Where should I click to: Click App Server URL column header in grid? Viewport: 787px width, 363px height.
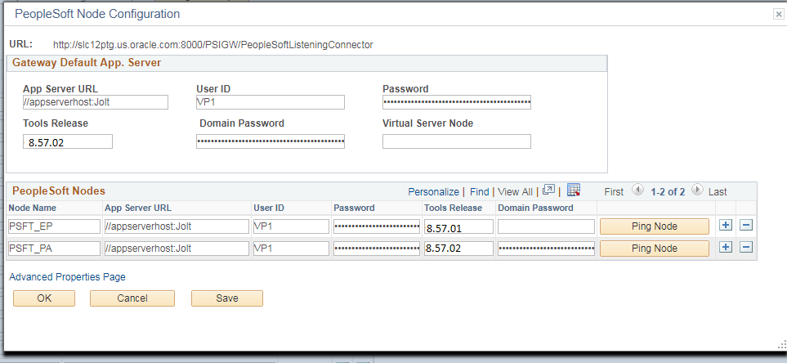tap(138, 208)
